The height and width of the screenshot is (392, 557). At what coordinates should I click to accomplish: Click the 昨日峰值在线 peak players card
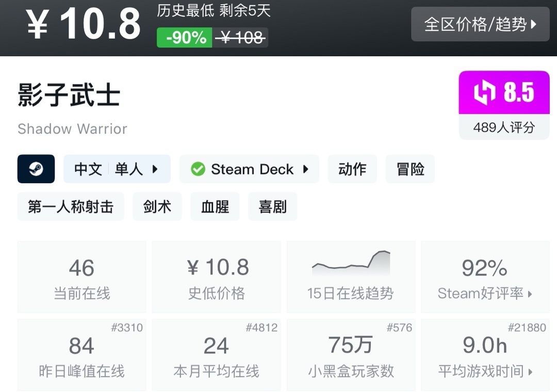point(81,354)
